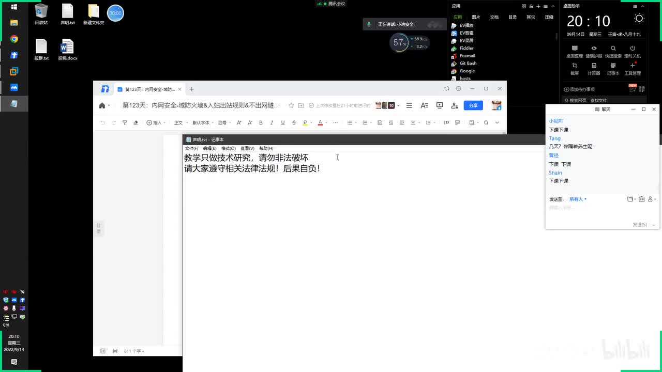This screenshot has width=662, height=372.
Task: Open the Chrome icon on taskbar
Action: tap(14, 39)
